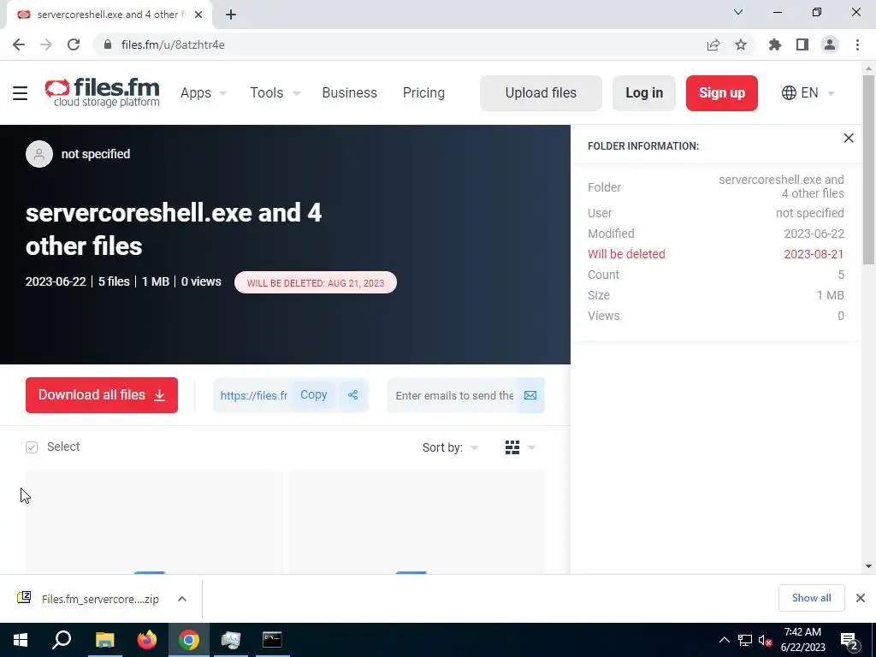Show all downloads
876x657 pixels.
(811, 598)
